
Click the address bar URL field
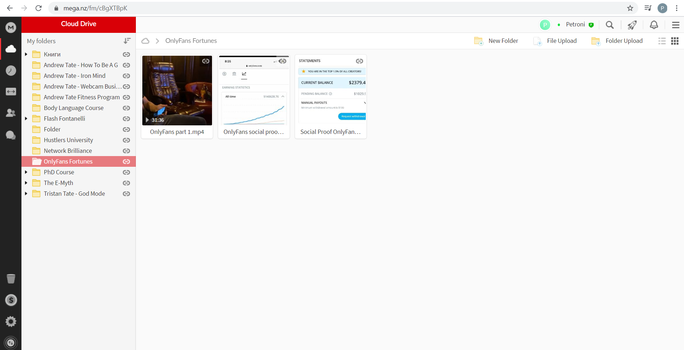click(x=343, y=8)
